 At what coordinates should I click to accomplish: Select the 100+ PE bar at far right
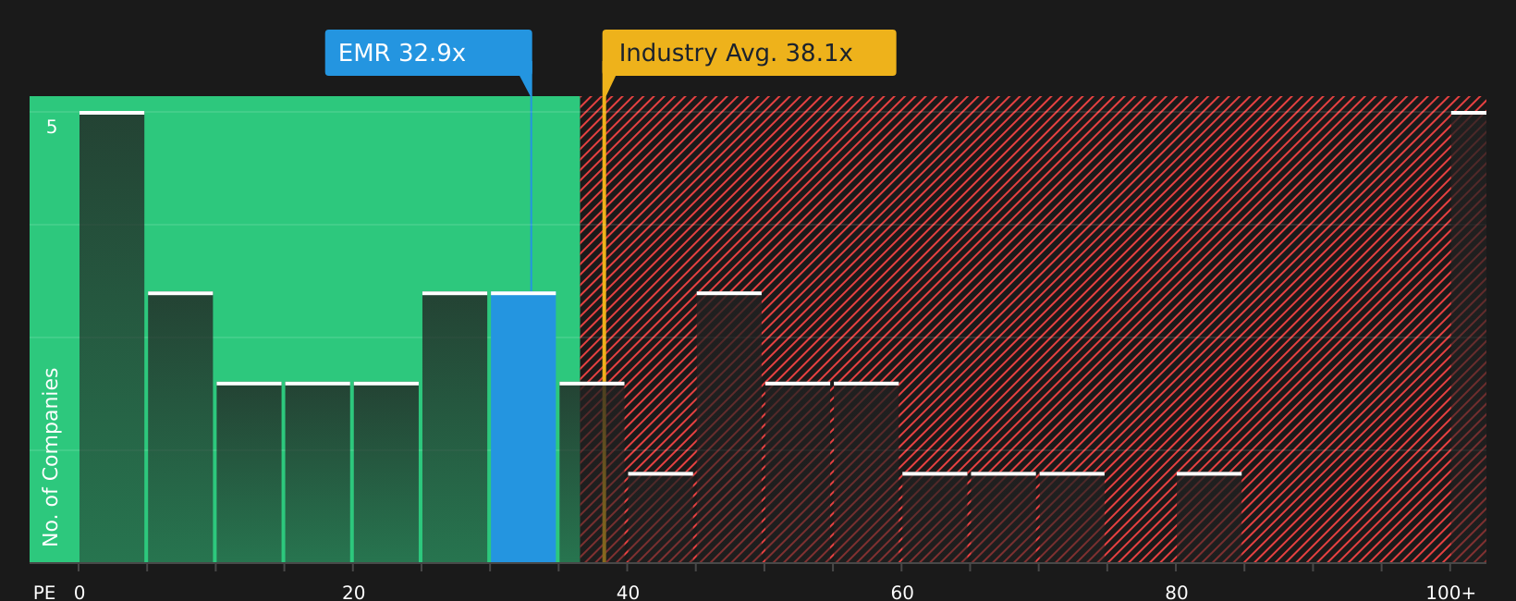1469,337
